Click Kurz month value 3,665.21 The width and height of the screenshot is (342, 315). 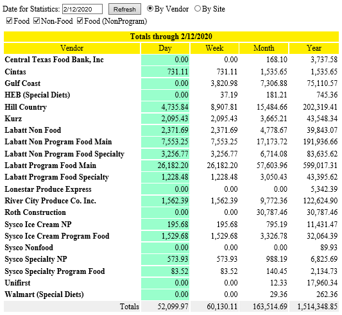(274, 119)
